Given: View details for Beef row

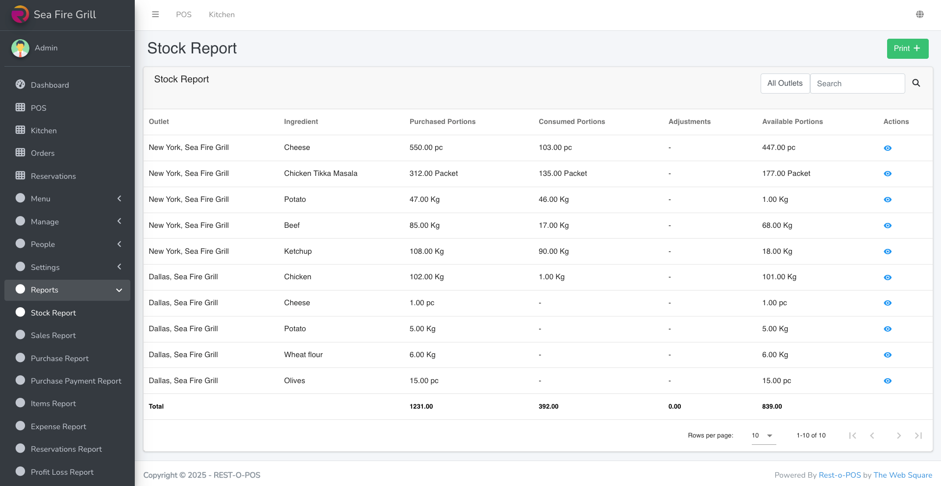Looking at the screenshot, I should pos(888,226).
